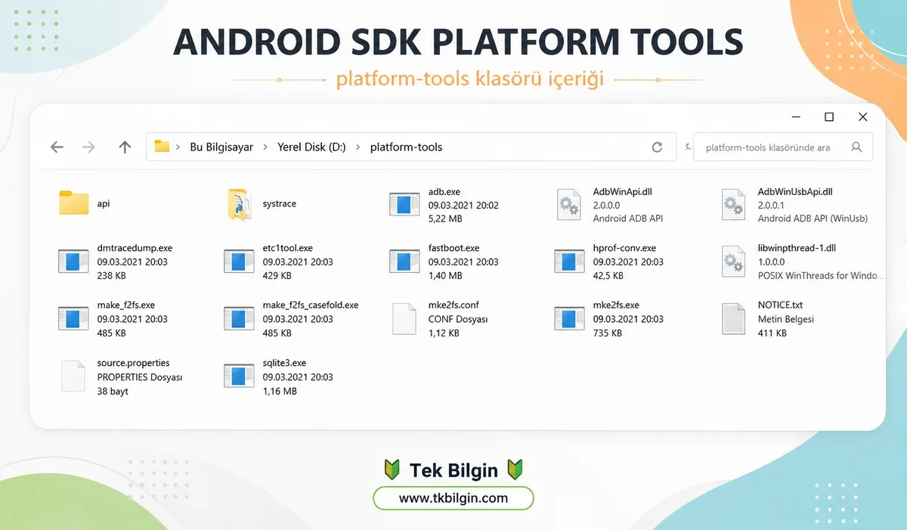The width and height of the screenshot is (907, 530).
Task: Maximize the explorer window
Action: pos(829,117)
